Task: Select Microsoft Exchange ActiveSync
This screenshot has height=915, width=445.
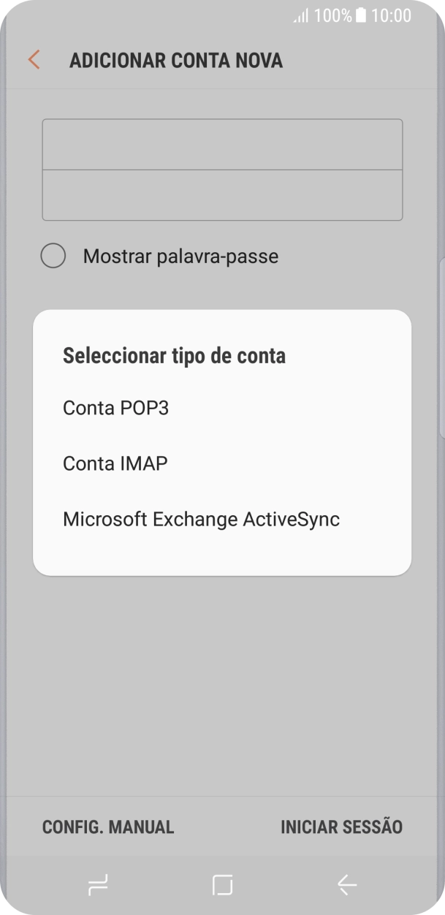Action: [x=201, y=519]
